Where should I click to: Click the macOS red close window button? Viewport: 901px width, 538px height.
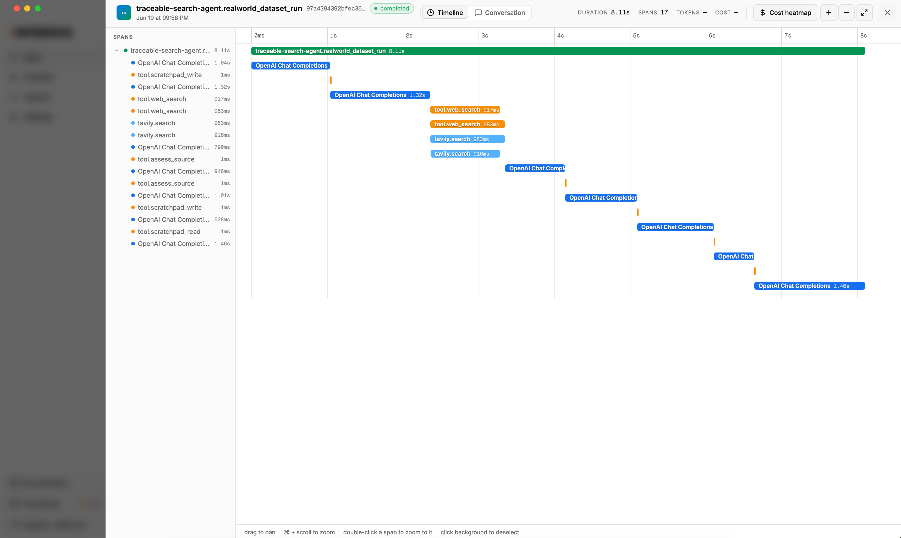coord(17,8)
